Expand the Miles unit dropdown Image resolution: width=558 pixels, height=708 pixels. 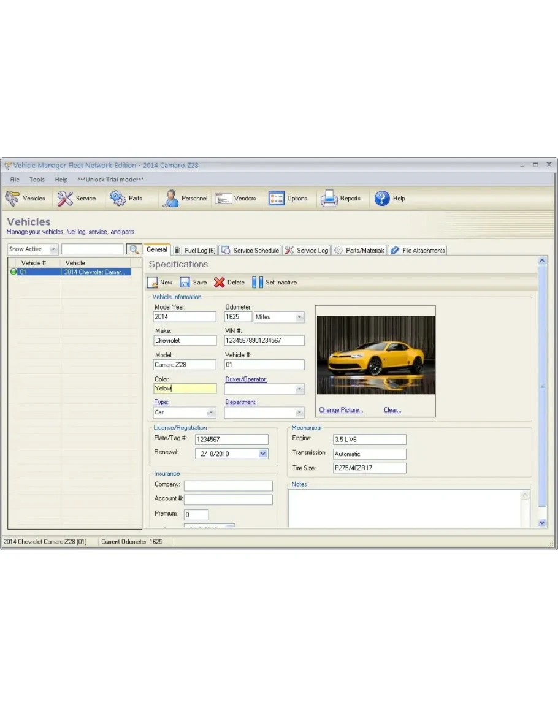[x=299, y=318]
